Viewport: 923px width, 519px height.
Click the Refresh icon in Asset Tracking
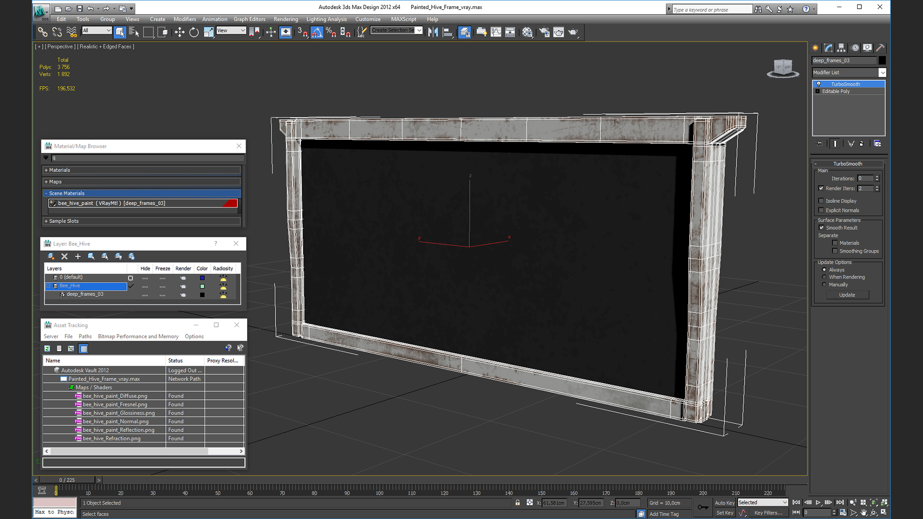click(47, 348)
